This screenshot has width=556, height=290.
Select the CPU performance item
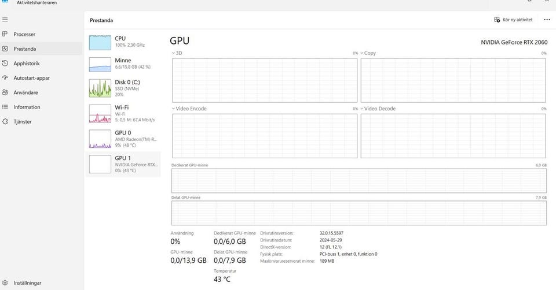coord(123,42)
